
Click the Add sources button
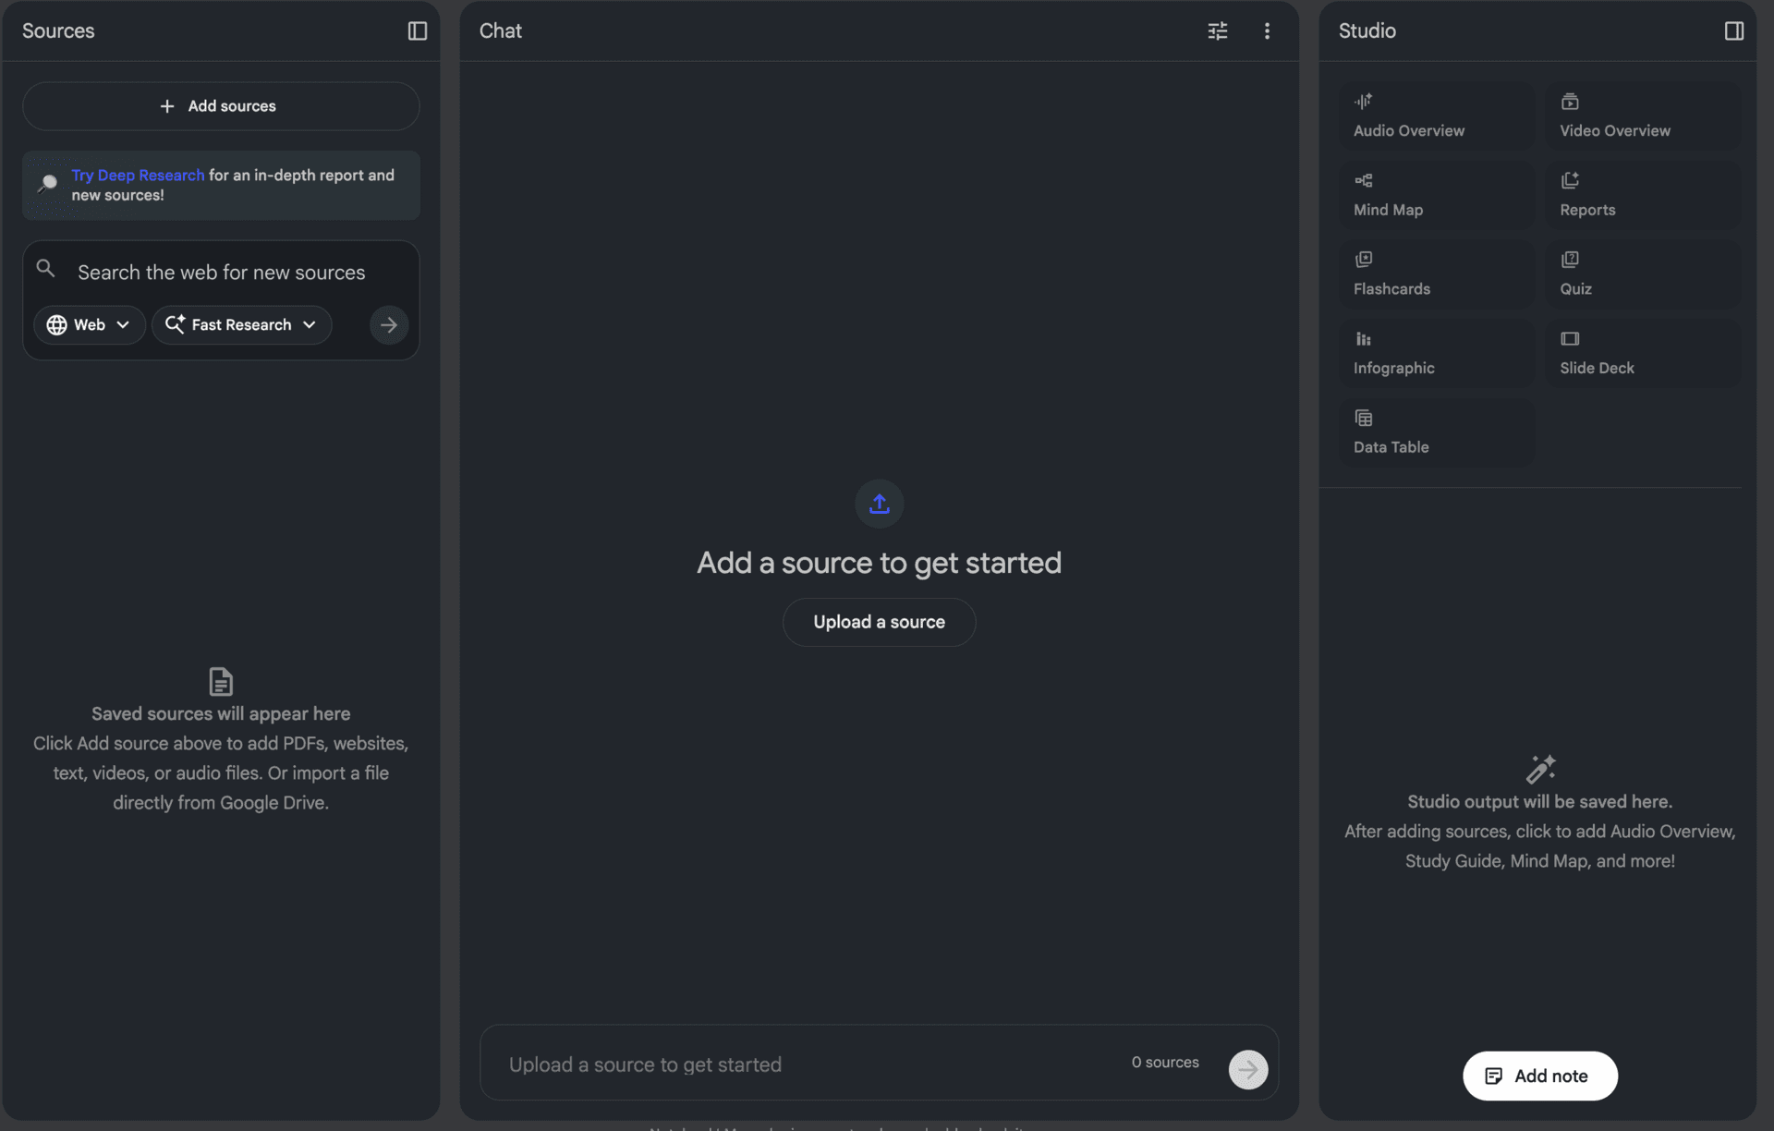220,105
